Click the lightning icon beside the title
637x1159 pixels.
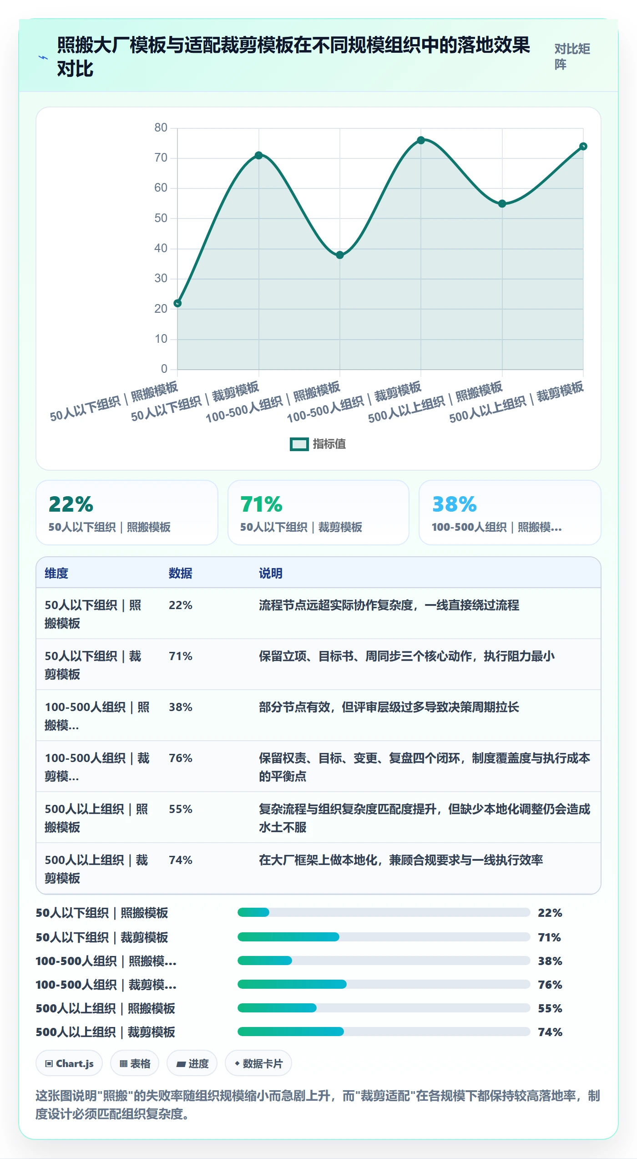[x=43, y=58]
